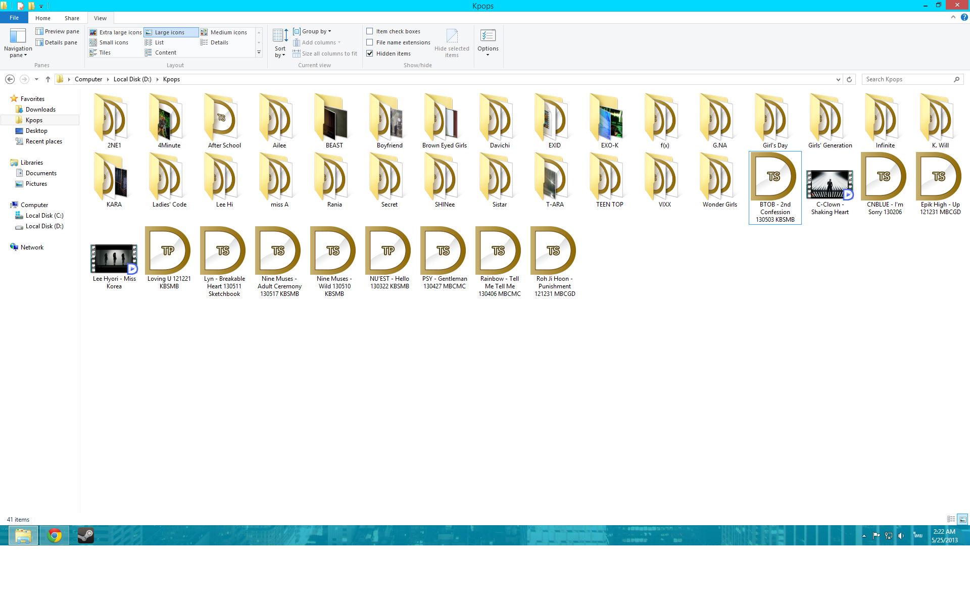970x606 pixels.
Task: Open the Home ribbon tab
Action: (x=43, y=18)
